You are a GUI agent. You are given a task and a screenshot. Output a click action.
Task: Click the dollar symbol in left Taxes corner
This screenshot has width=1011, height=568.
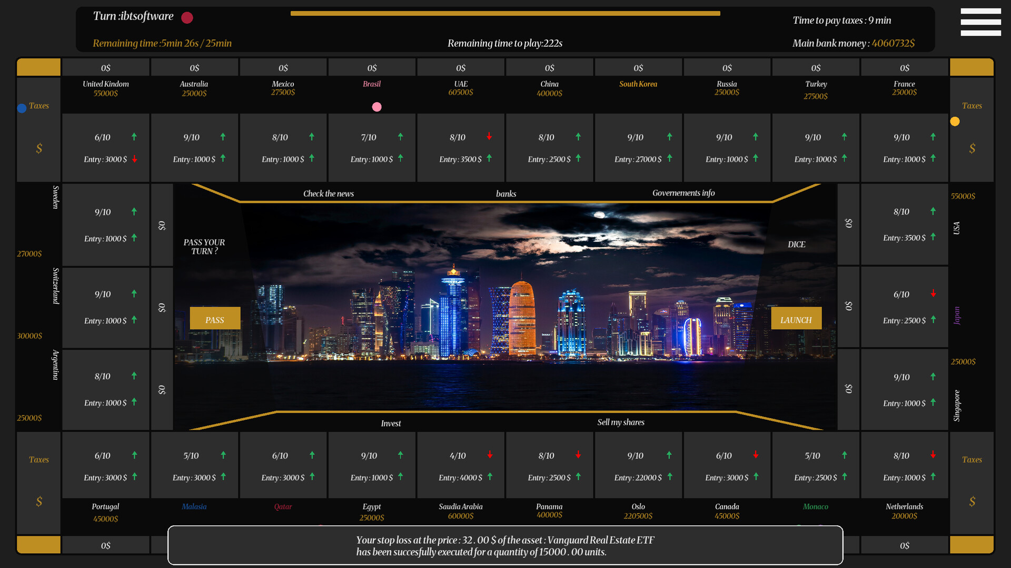point(38,149)
